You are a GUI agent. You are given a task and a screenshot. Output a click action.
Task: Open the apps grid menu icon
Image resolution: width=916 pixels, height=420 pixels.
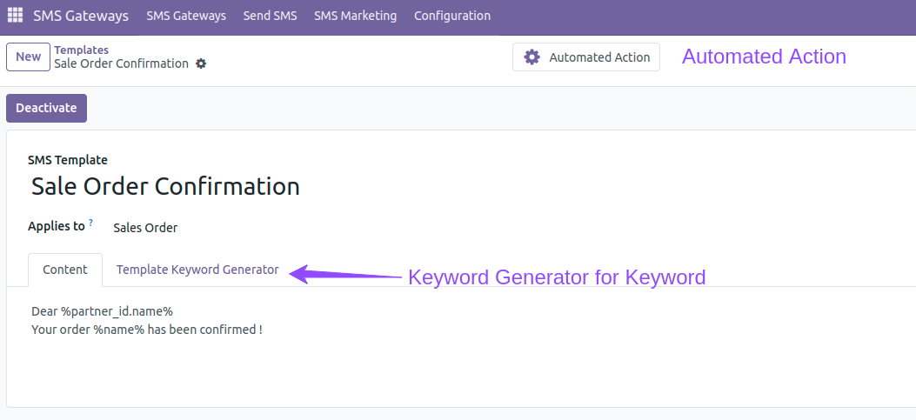15,15
